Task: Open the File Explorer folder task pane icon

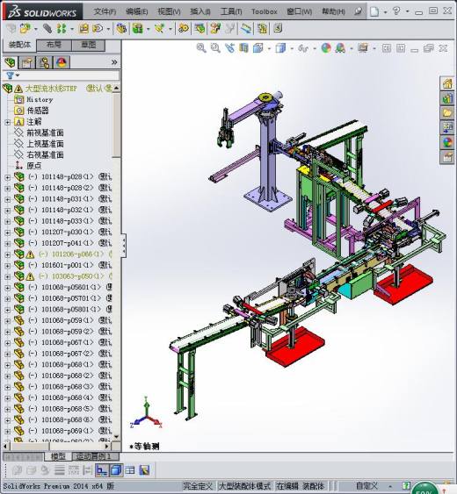Action: [x=447, y=113]
